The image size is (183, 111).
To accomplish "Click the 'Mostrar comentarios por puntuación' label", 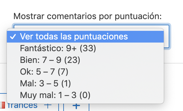I will [x=87, y=16].
